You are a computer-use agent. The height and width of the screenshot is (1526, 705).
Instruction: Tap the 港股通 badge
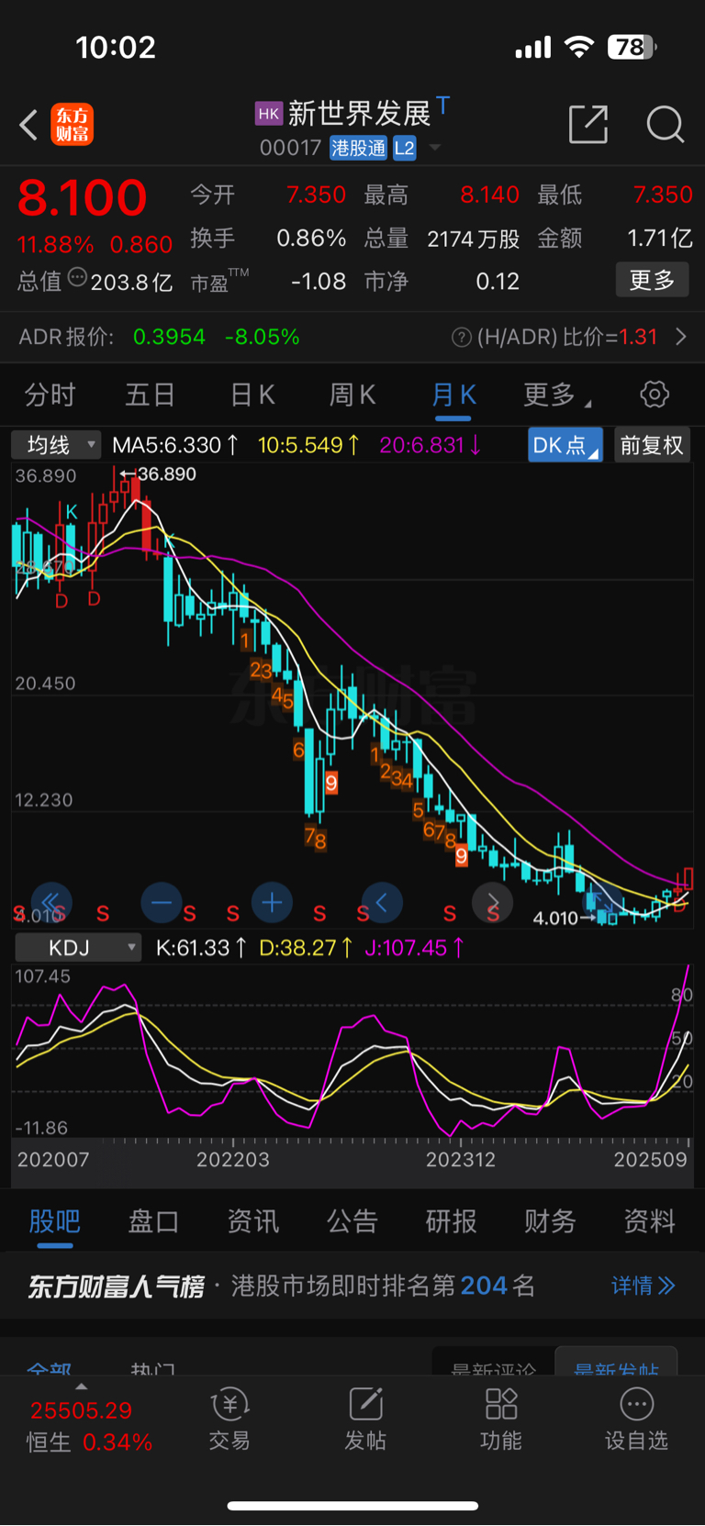(358, 148)
